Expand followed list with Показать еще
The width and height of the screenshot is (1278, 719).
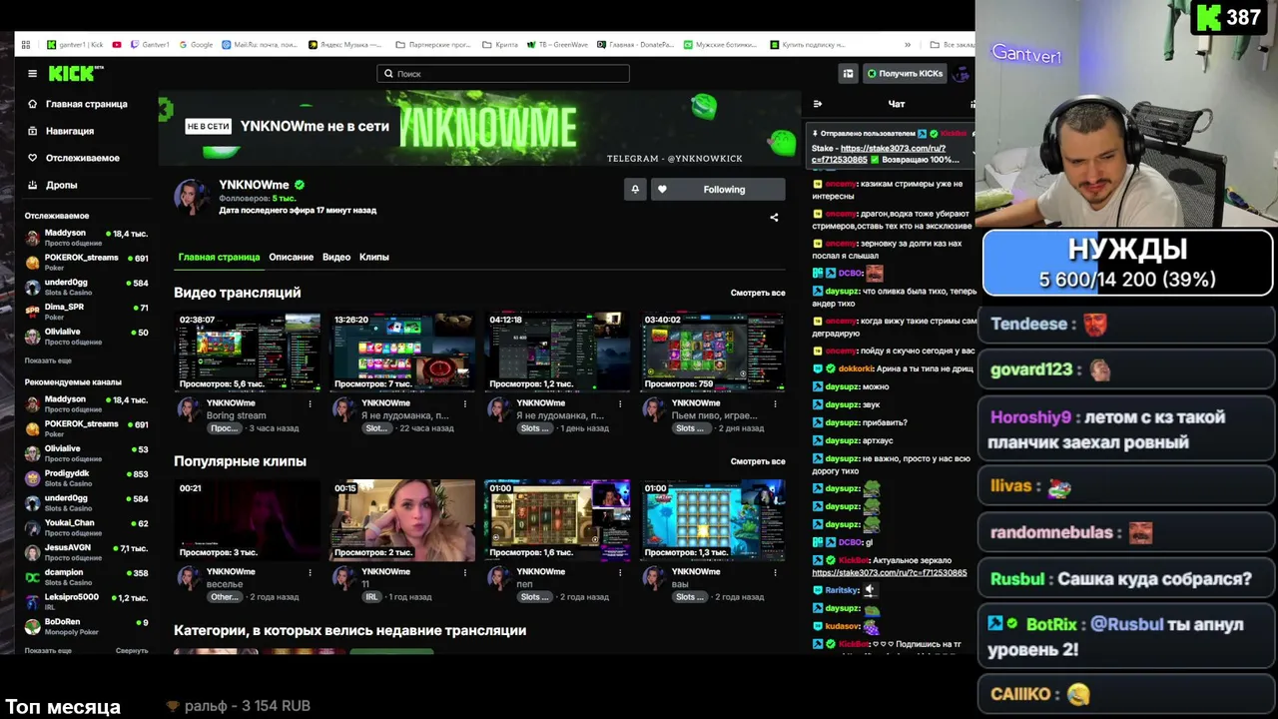click(x=48, y=360)
